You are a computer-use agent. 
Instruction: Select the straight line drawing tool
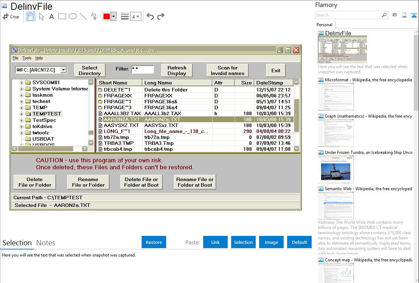point(83,16)
